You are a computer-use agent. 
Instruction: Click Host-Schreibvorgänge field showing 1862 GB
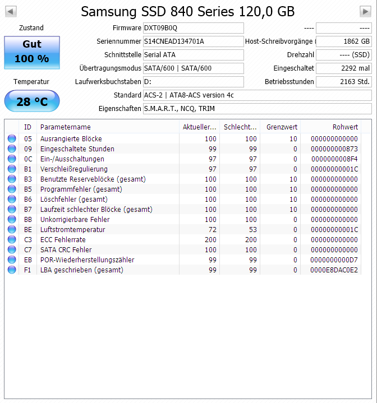pos(344,41)
